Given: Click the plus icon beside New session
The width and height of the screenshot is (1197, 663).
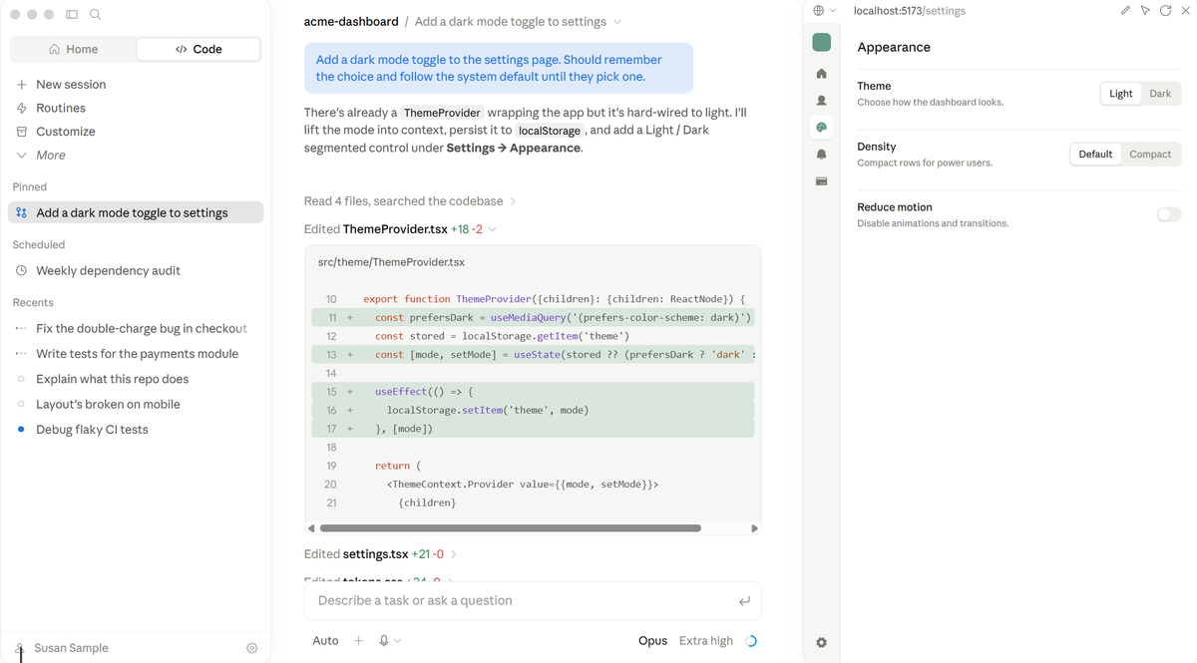Looking at the screenshot, I should pyautogui.click(x=22, y=85).
